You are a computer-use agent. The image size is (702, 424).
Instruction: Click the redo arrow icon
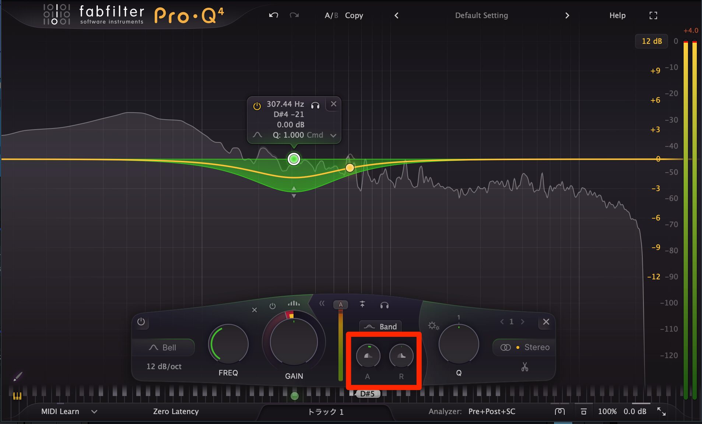tap(294, 15)
